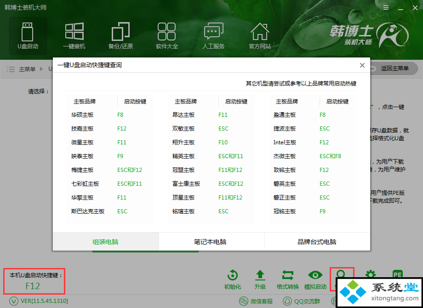Open the QQ交流群 group link

pyautogui.click(x=302, y=301)
